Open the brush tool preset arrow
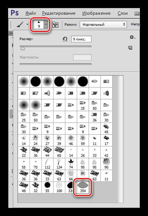148x216 pixels. 27,25
